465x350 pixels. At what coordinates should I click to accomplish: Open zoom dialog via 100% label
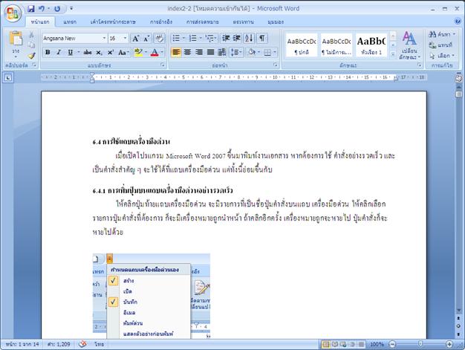[x=377, y=344]
